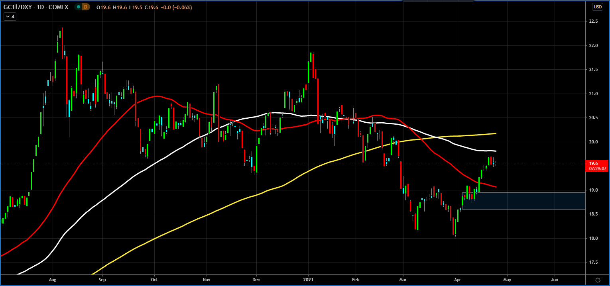This screenshot has height=286, width=610.
Task: Click the 2021 label on time axis
Action: click(309, 280)
